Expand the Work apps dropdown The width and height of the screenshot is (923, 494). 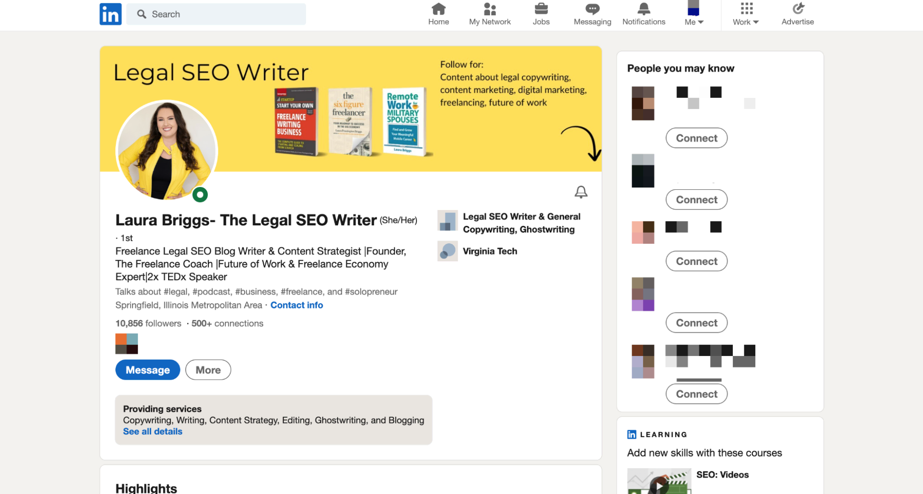click(x=745, y=21)
